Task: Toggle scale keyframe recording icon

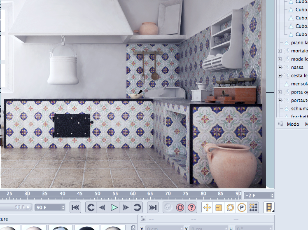Action: [219, 207]
